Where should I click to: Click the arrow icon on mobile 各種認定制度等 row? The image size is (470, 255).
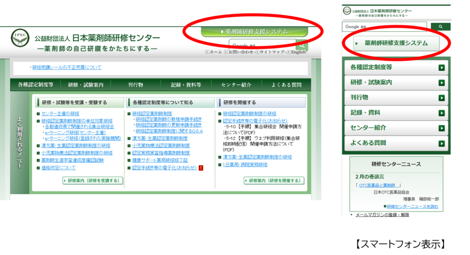[441, 68]
